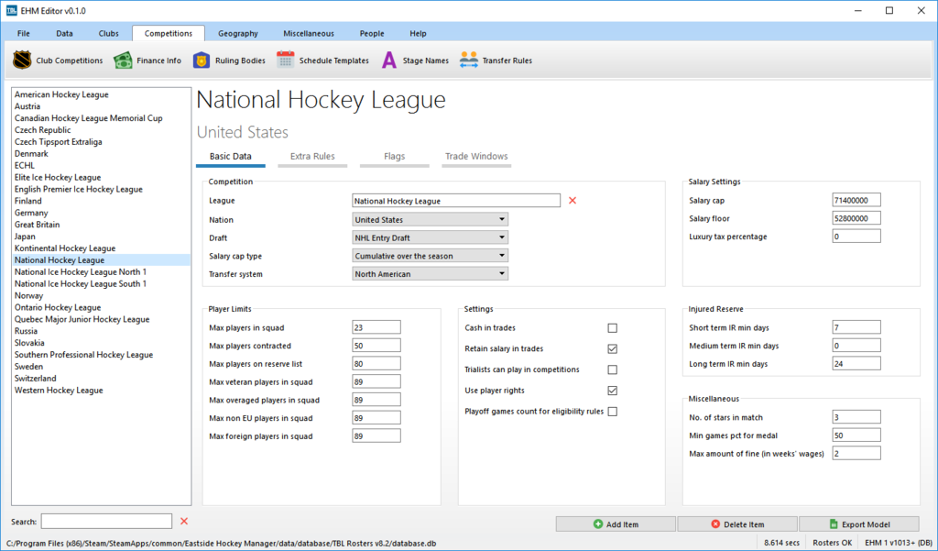
Task: Click the No. of stars in match field
Action: [x=856, y=417]
